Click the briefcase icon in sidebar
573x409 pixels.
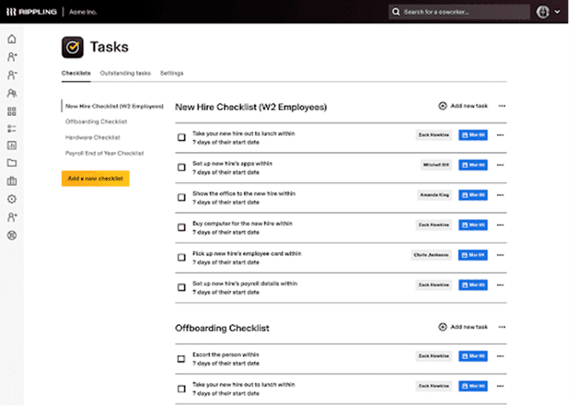click(12, 181)
